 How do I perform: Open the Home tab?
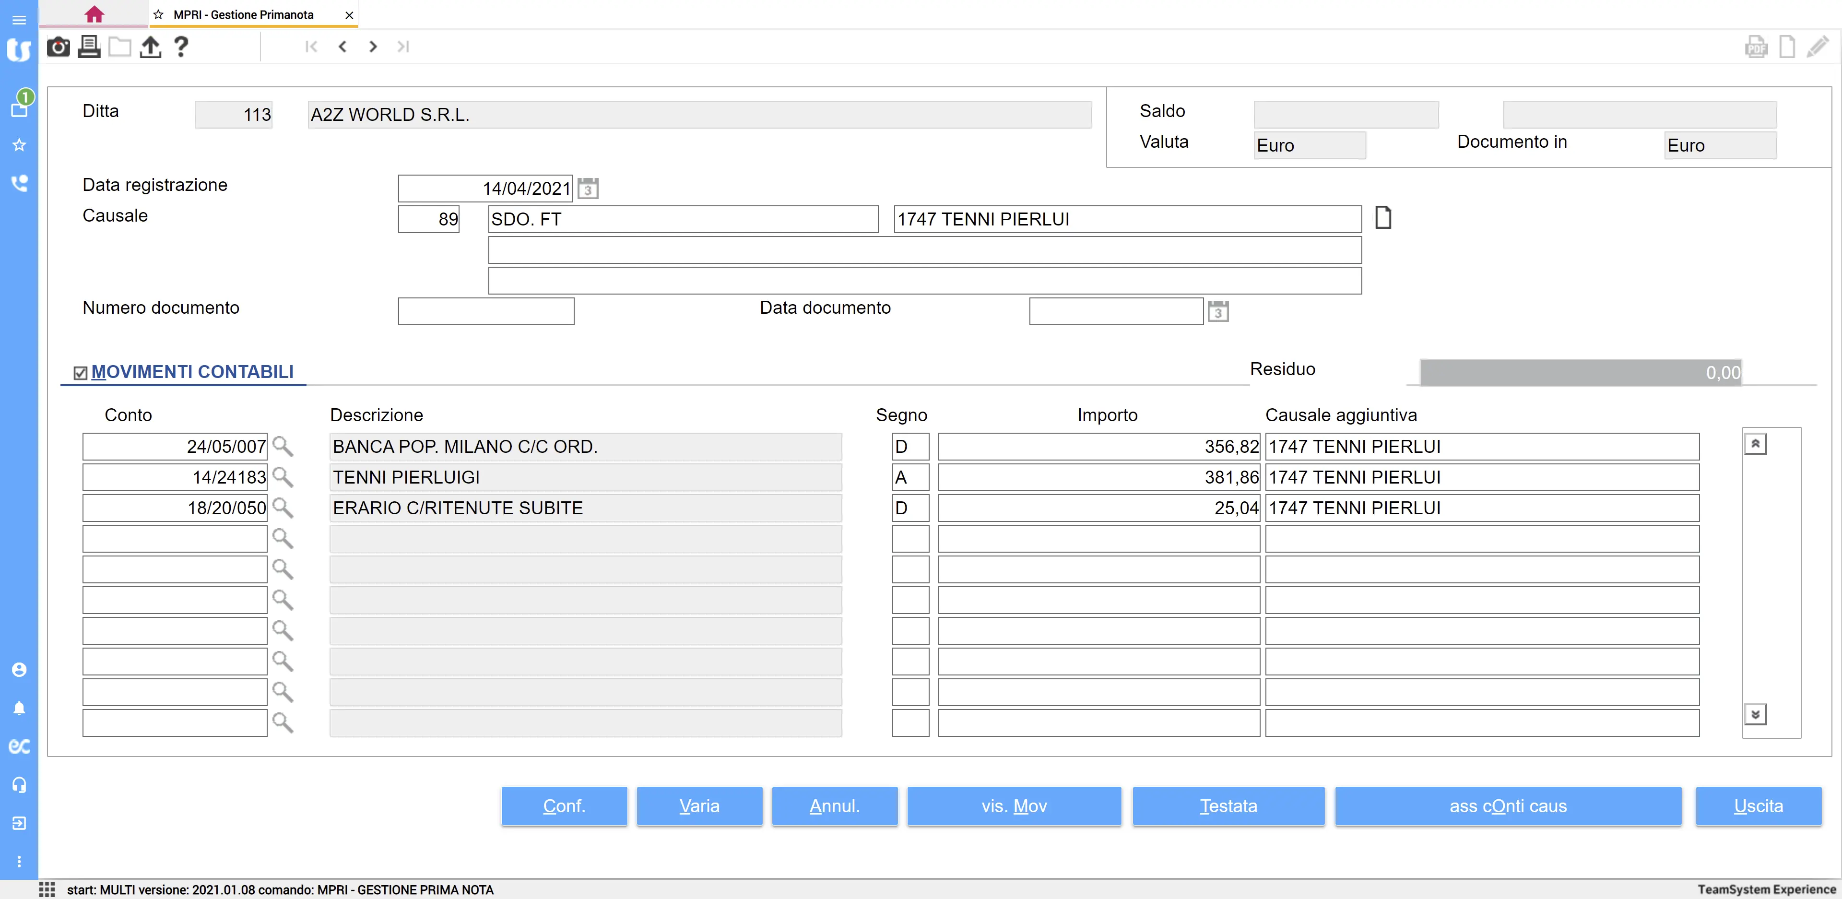pos(94,14)
